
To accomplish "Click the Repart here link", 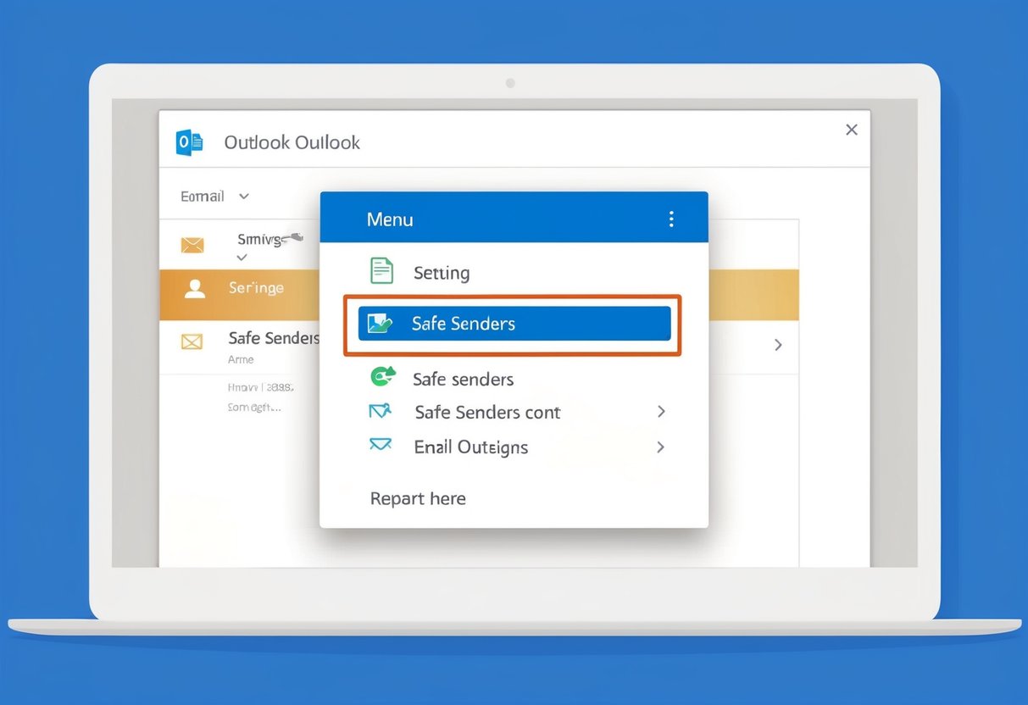I will [x=418, y=498].
